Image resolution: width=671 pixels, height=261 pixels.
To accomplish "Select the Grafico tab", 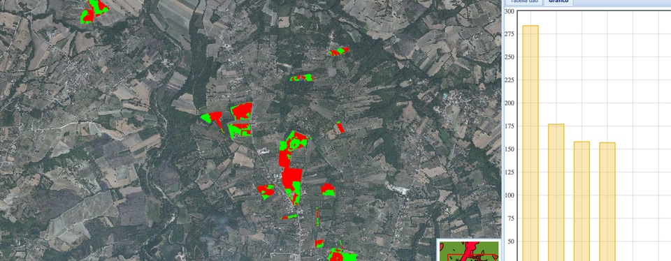I will 558,1.
